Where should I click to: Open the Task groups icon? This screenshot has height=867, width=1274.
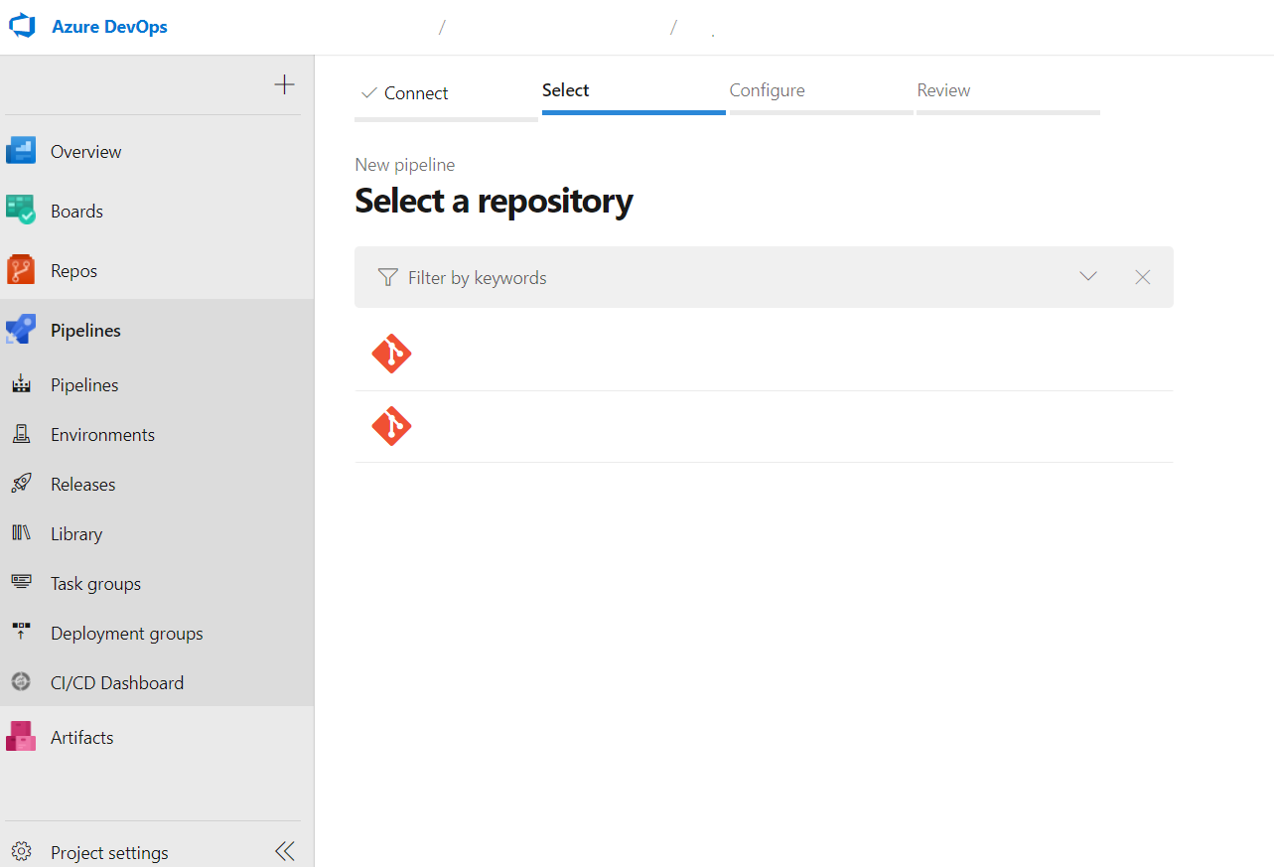pos(21,583)
